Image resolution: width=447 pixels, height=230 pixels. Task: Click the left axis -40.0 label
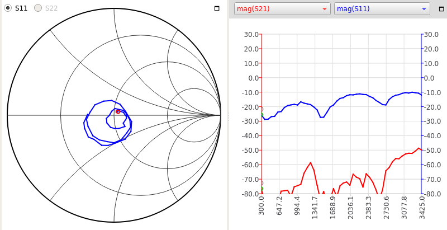click(x=250, y=136)
